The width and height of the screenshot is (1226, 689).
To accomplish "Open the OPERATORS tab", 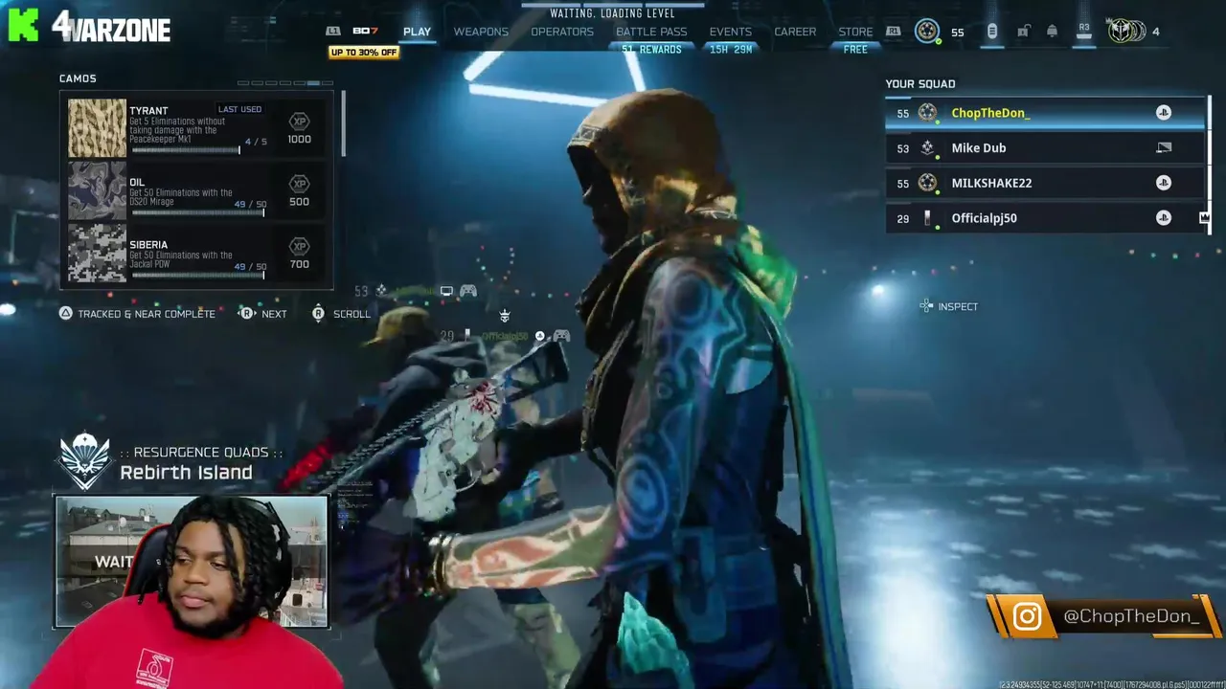I will 562,32.
